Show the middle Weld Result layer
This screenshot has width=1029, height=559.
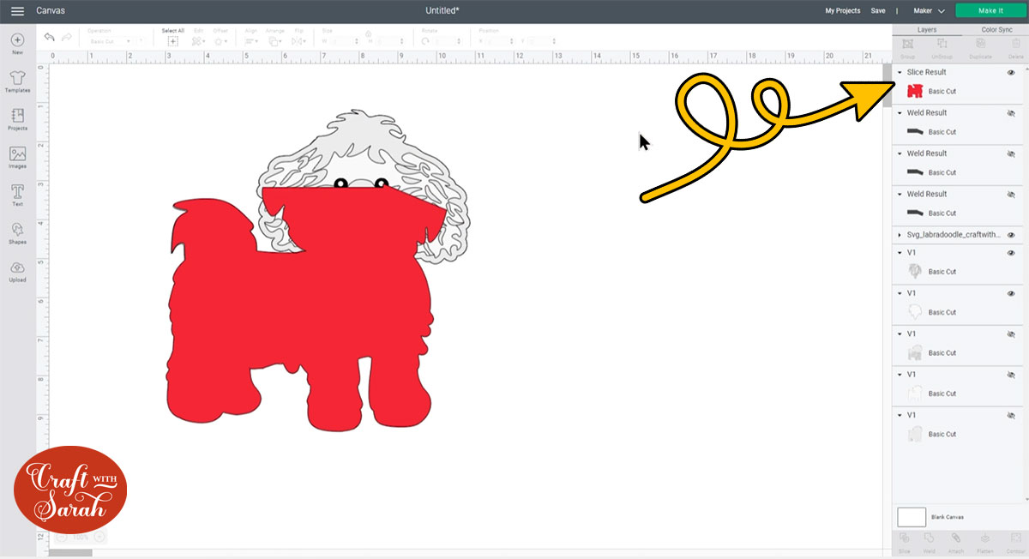coord(1011,153)
